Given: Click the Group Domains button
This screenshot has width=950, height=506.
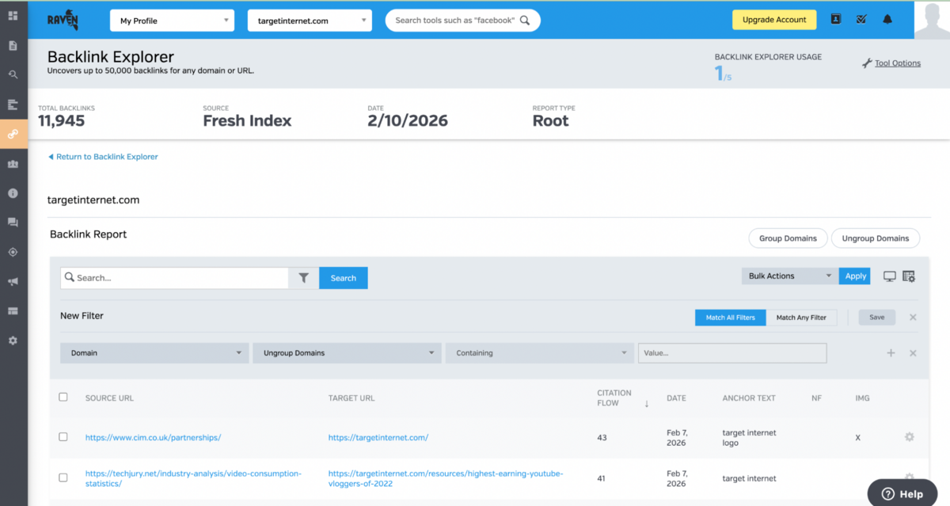Looking at the screenshot, I should click(788, 238).
